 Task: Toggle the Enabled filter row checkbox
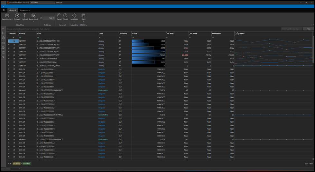tap(14, 37)
